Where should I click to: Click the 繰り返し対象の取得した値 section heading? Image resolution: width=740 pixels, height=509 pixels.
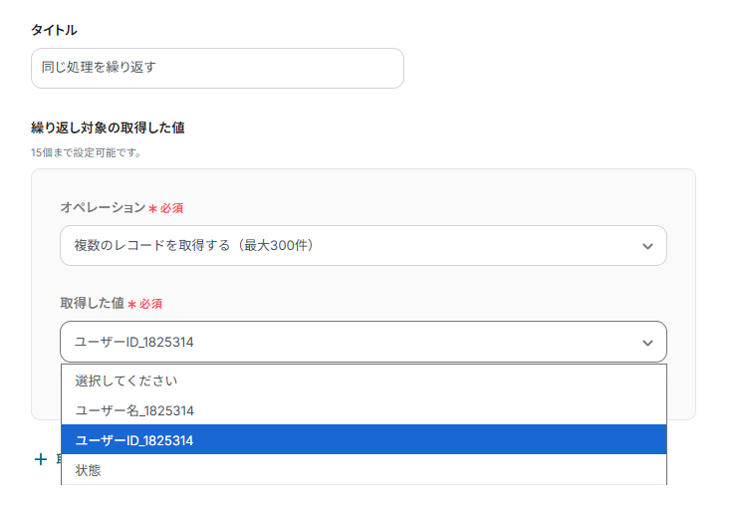[108, 127]
